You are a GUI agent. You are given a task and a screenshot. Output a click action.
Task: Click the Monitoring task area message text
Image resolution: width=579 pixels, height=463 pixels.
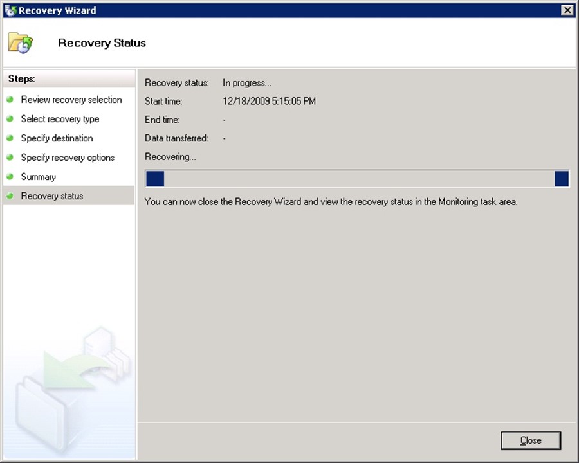(x=331, y=202)
